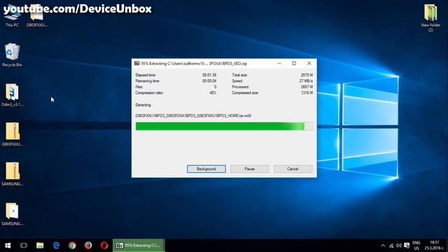Maximize the 7-Zip extracting dialog
The height and width of the screenshot is (252, 448).
(294, 64)
